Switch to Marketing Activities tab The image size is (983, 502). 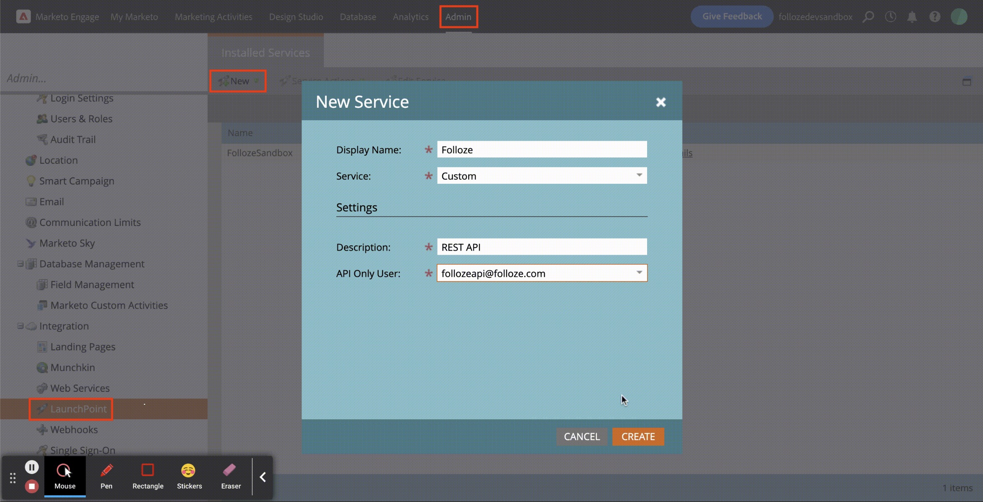tap(213, 17)
